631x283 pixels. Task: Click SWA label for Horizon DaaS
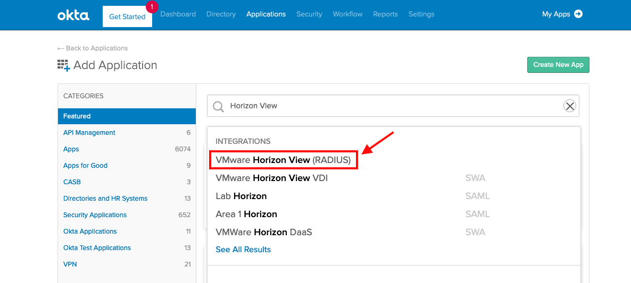pos(475,232)
